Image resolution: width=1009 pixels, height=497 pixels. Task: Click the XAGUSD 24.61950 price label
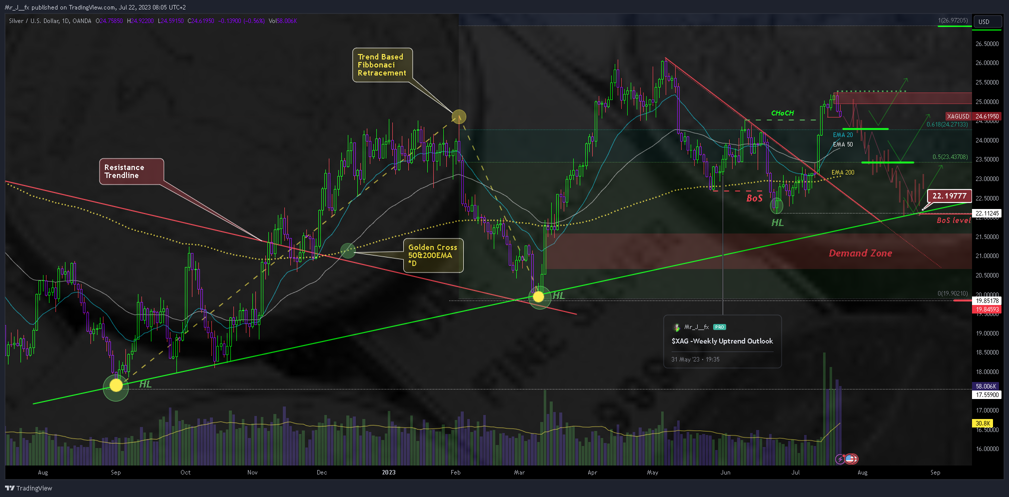point(974,116)
